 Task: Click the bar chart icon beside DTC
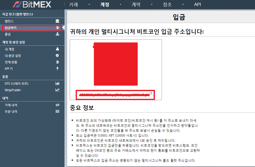[57, 83]
